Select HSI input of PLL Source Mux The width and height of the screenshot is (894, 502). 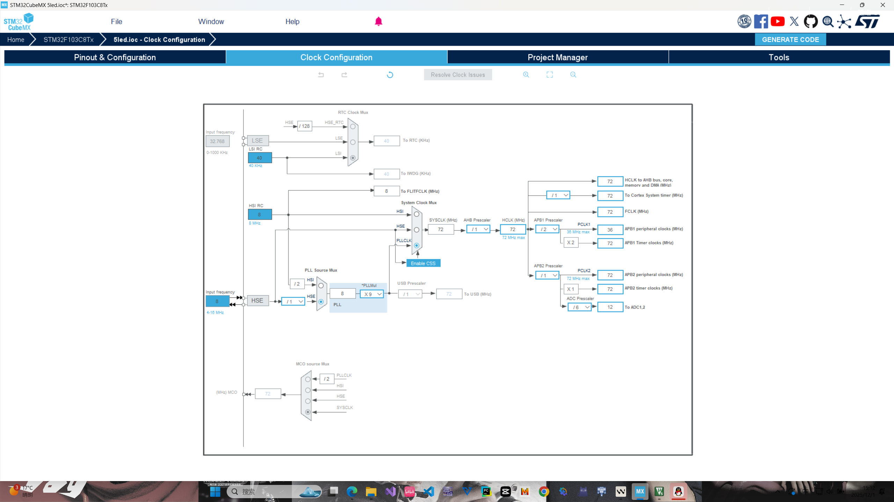click(321, 286)
